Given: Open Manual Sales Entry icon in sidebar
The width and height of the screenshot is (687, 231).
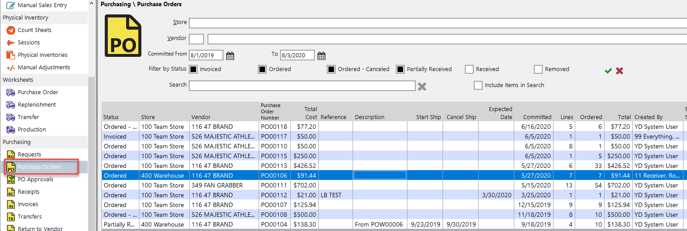Looking at the screenshot, I should pos(11,5).
